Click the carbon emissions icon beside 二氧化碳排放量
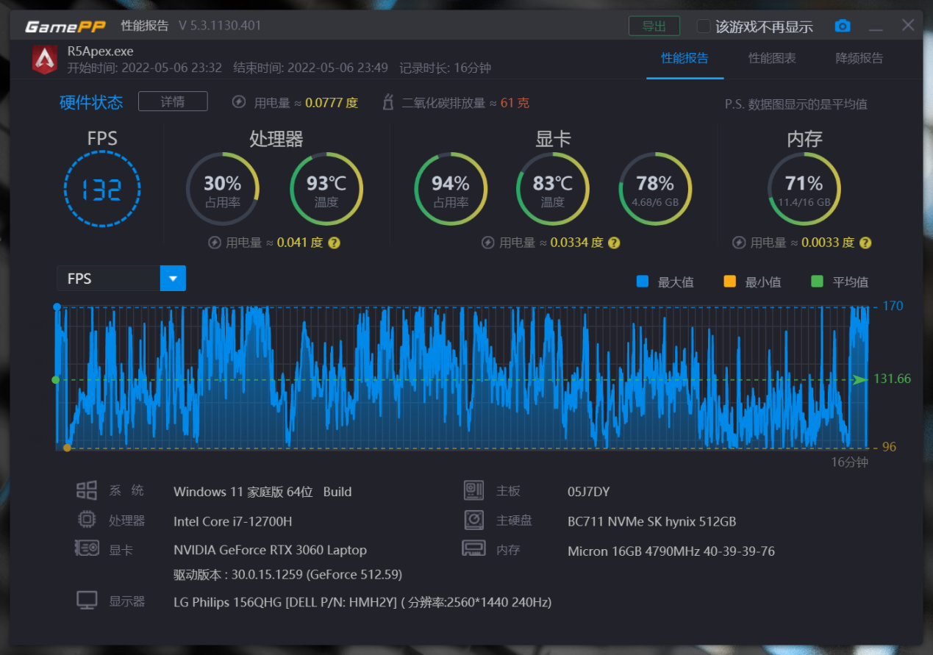 387,102
